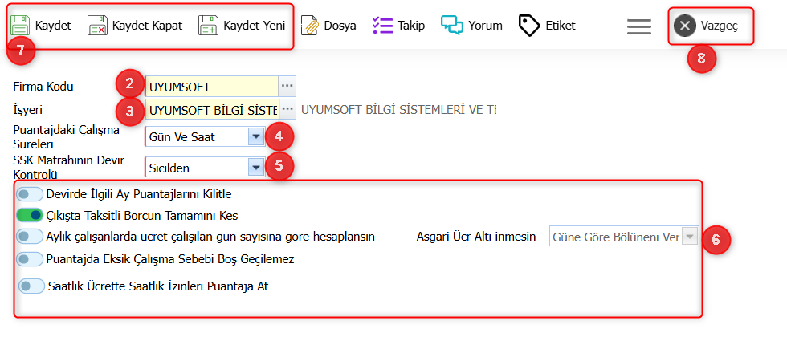Toggle Saatlik Ücrette Saatlik İzinleri Puantaja At
Screen dimensions: 787x349
[31, 286]
